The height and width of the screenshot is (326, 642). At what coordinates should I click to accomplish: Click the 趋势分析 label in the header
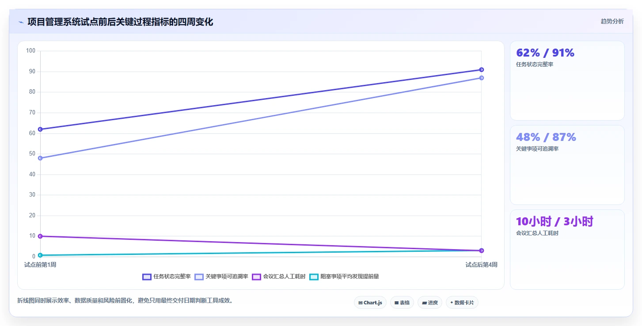pos(612,21)
